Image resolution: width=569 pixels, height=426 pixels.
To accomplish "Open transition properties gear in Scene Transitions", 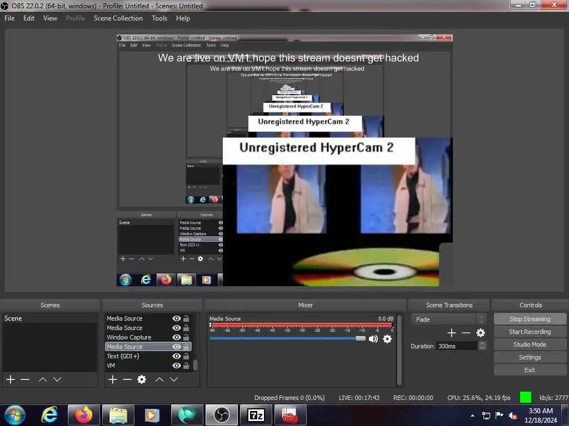I will 481,333.
